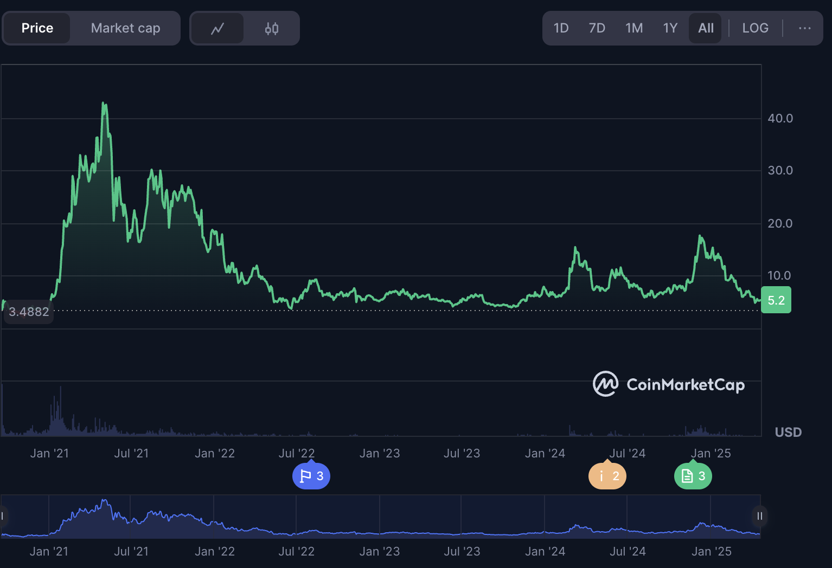Set time range to 1M
832x568 pixels.
633,28
